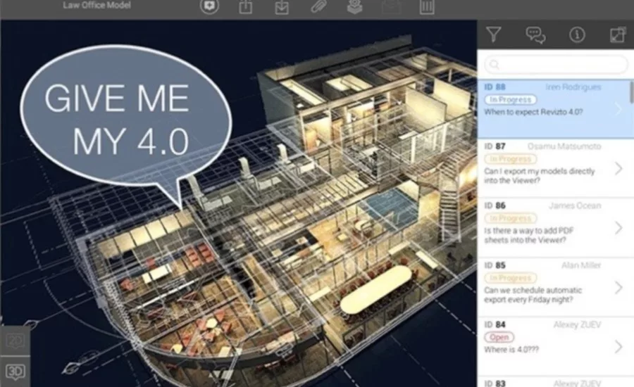634x387 pixels.
Task: Click the ID 83 issue row
Action: click(x=556, y=382)
